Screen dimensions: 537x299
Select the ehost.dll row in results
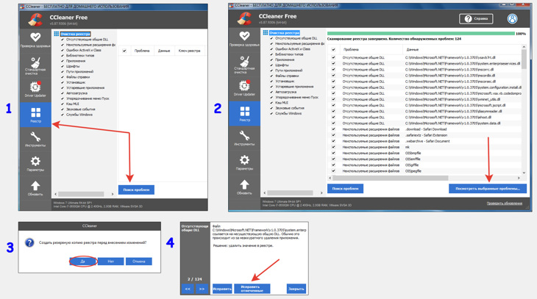pyautogui.click(x=424, y=117)
